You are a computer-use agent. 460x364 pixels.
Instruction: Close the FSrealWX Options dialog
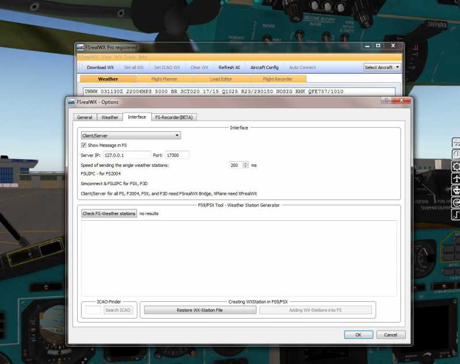coord(401,100)
